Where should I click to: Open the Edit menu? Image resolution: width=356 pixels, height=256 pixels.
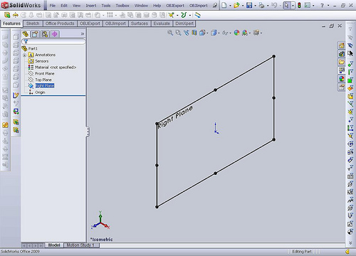(x=64, y=6)
